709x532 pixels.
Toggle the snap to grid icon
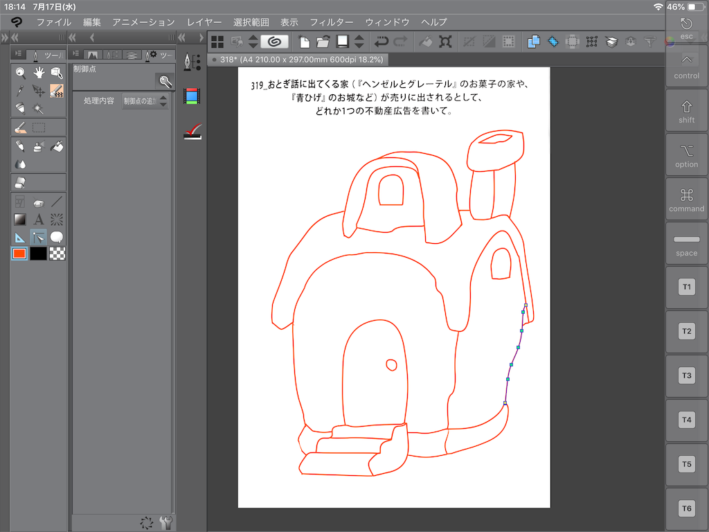point(592,42)
